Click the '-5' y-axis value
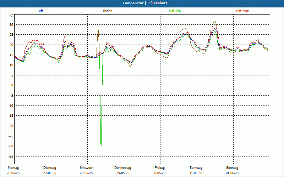284x177 pixels. click(12, 95)
